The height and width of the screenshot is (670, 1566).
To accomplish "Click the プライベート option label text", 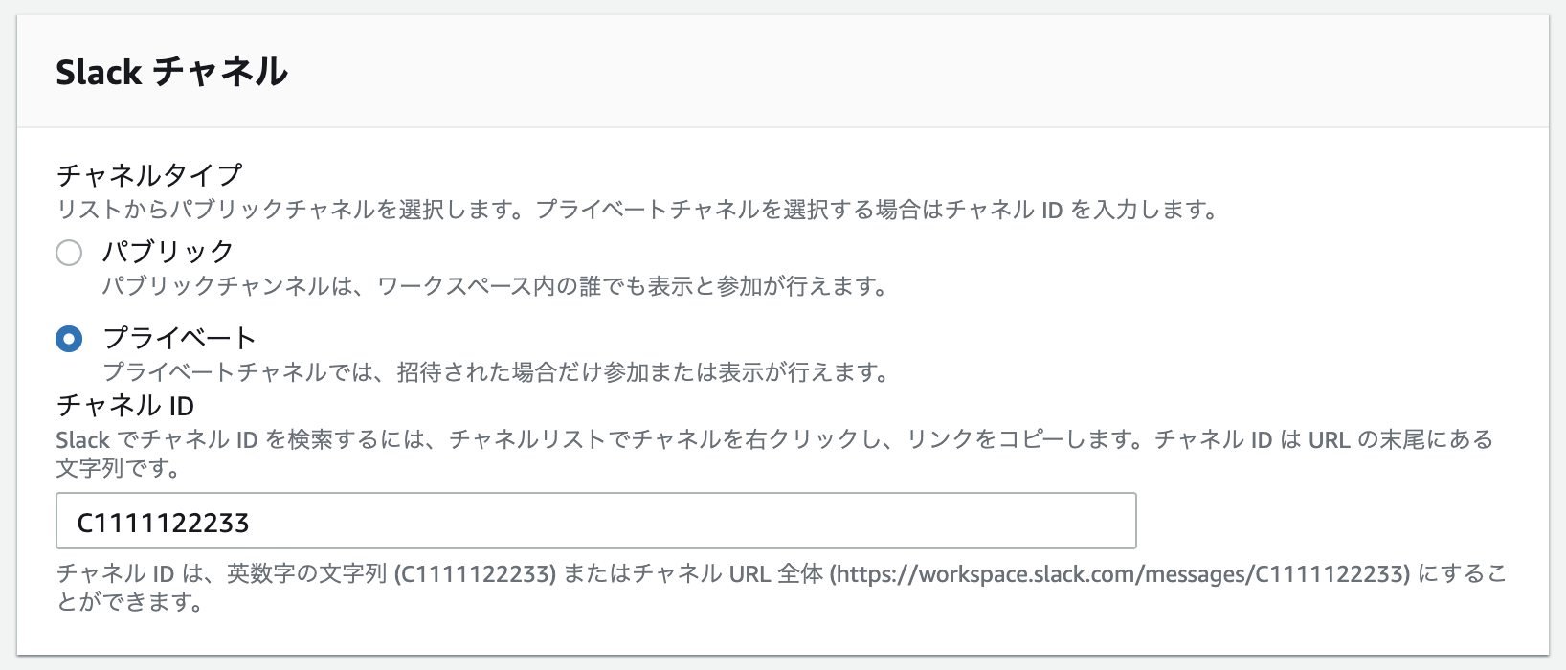I will (182, 336).
